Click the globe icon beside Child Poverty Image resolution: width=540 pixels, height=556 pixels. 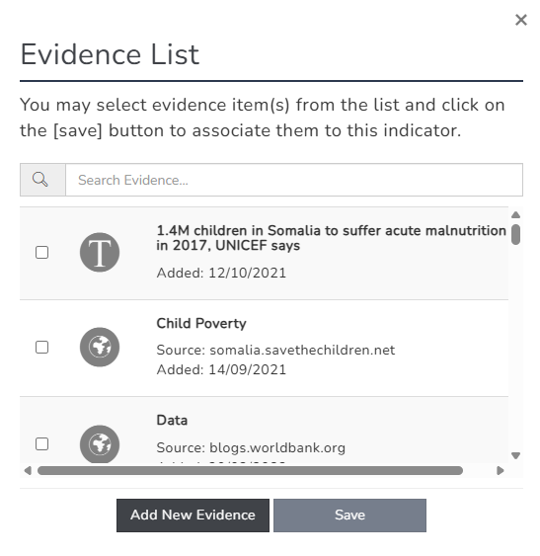pos(100,348)
